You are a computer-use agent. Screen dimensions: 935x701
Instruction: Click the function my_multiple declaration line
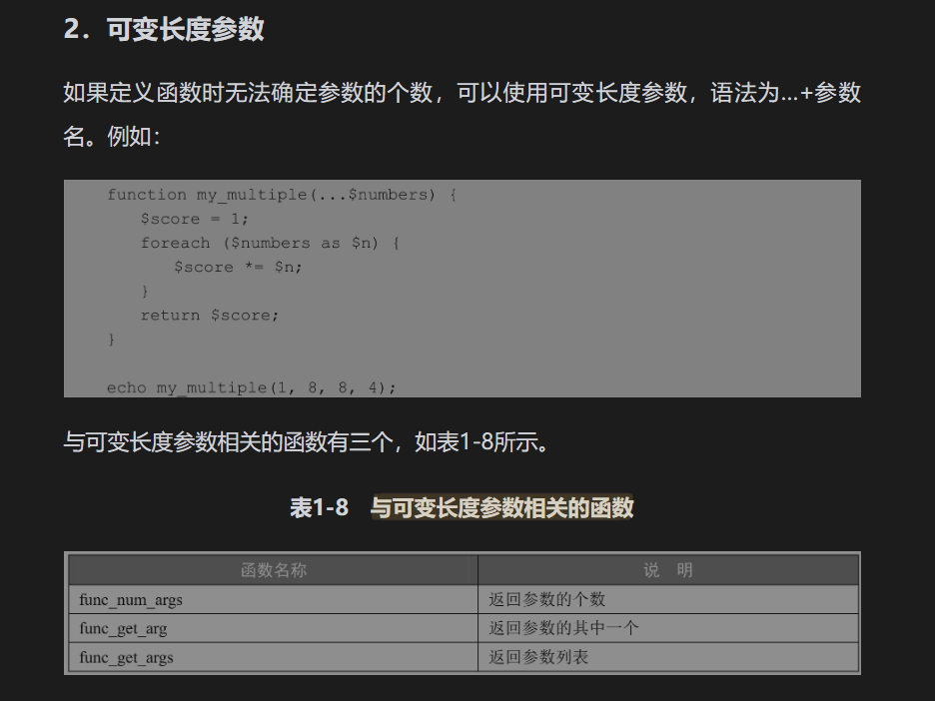coord(282,195)
